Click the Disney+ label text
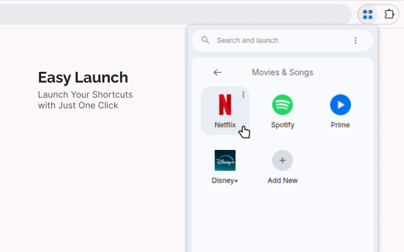Image resolution: width=404 pixels, height=252 pixels. (225, 181)
